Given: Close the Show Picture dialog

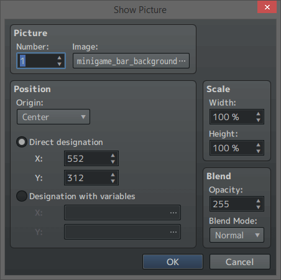Looking at the screenshot, I should tap(267, 7).
